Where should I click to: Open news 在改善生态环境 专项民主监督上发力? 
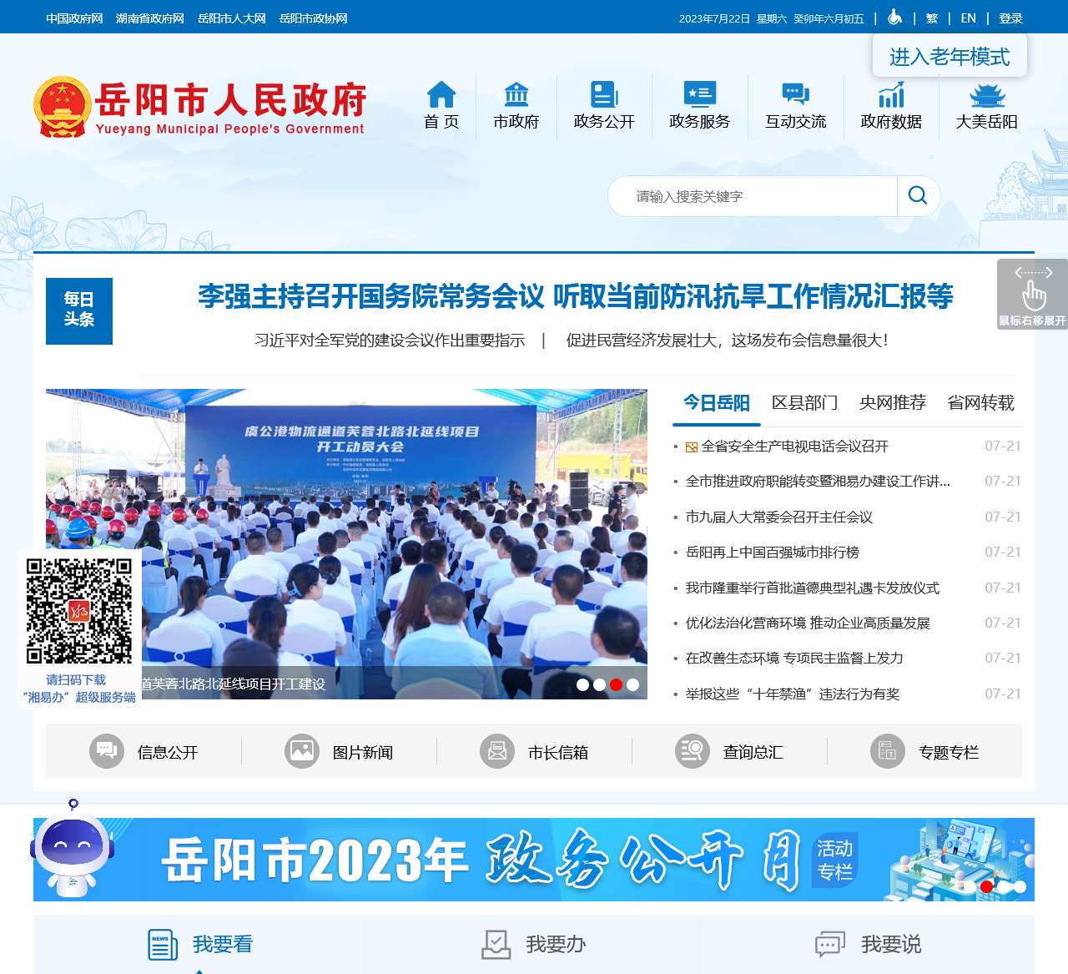(x=794, y=659)
